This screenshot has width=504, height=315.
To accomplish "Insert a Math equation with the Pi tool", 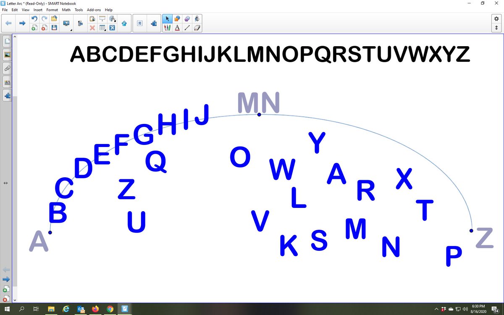I will 140,24.
